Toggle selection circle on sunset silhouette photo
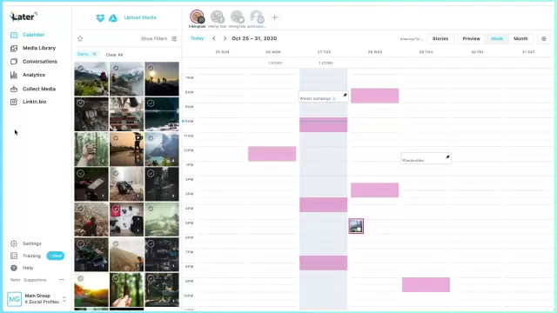This screenshot has width=557, height=313. [151, 68]
